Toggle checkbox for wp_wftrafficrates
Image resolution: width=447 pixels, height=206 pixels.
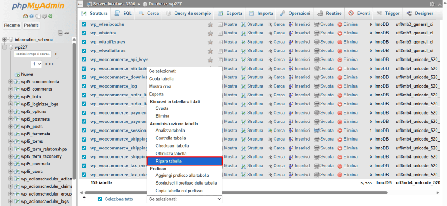click(83, 42)
